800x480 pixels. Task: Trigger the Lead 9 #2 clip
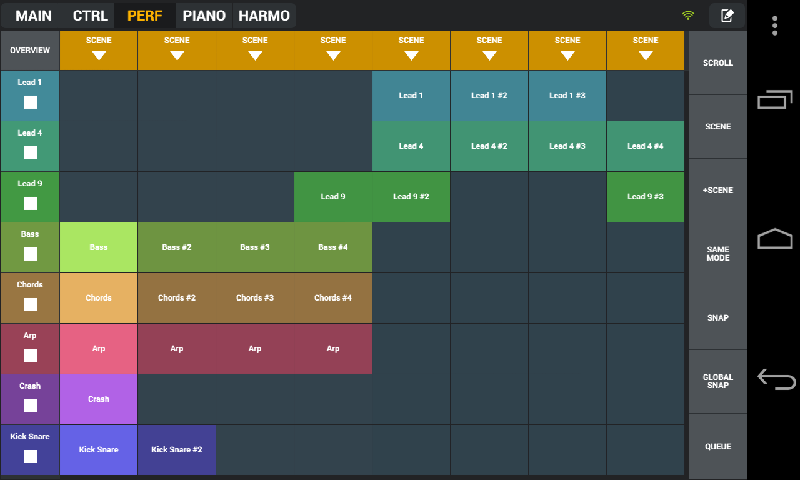[x=411, y=197]
